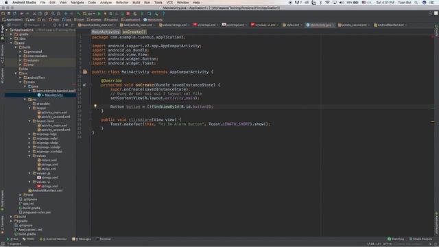
Task: Expand the intermediates folder arrow
Action: (x=20, y=56)
